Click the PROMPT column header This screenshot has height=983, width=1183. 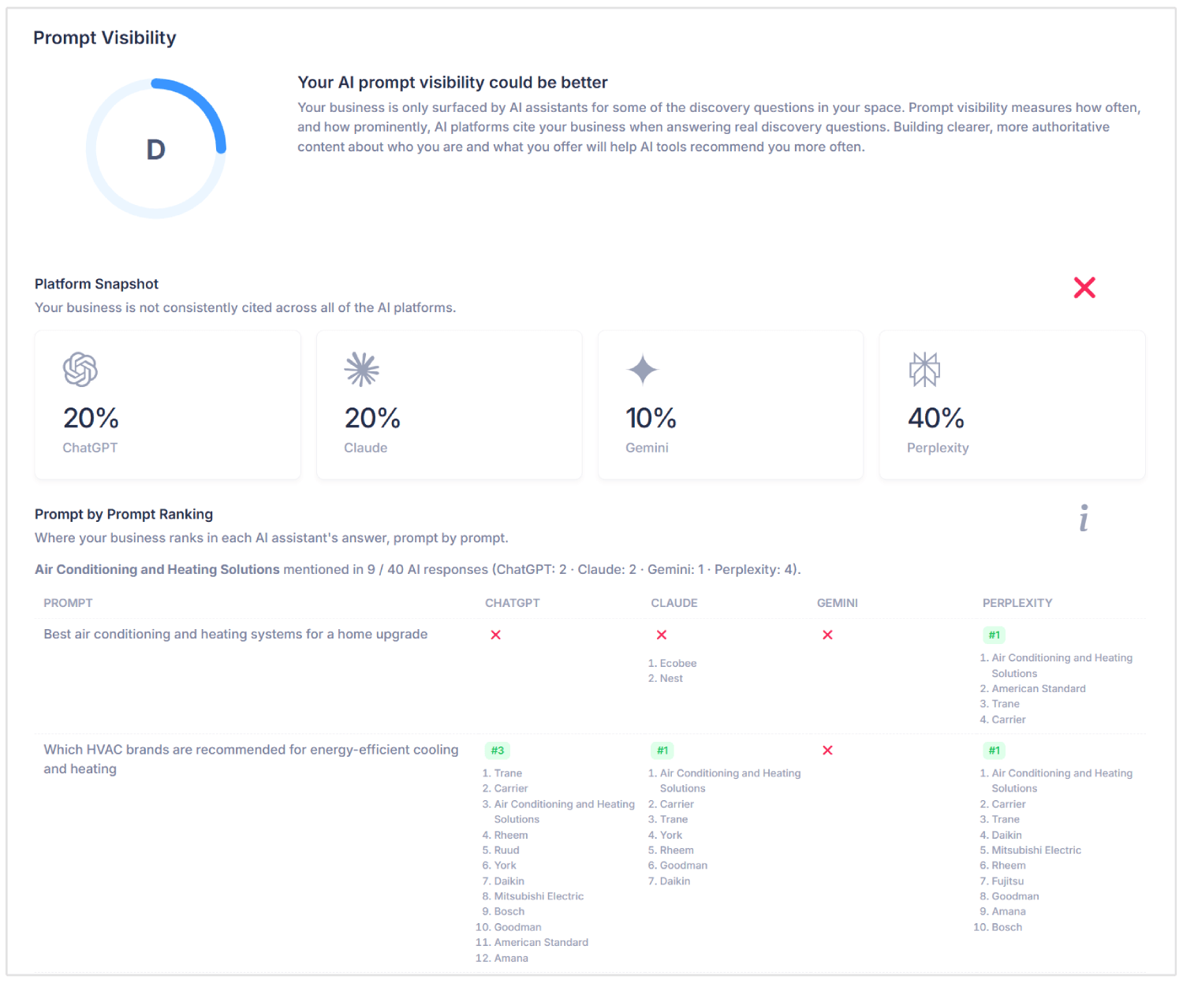tap(68, 603)
